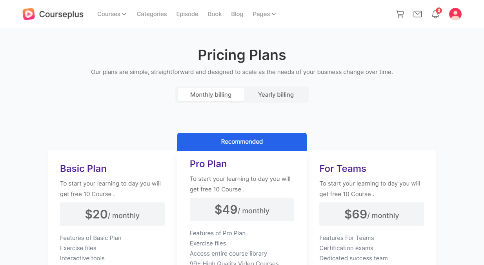Image resolution: width=484 pixels, height=265 pixels.
Task: Click the Recommended banner
Action: (242, 142)
